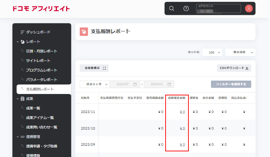Collapse the レポート sidebar section
The image size is (270, 157).
pos(18,42)
